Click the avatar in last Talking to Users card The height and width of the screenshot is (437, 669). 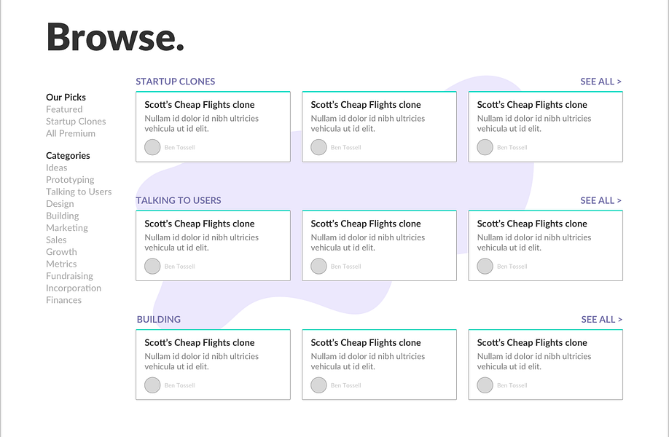pos(485,266)
